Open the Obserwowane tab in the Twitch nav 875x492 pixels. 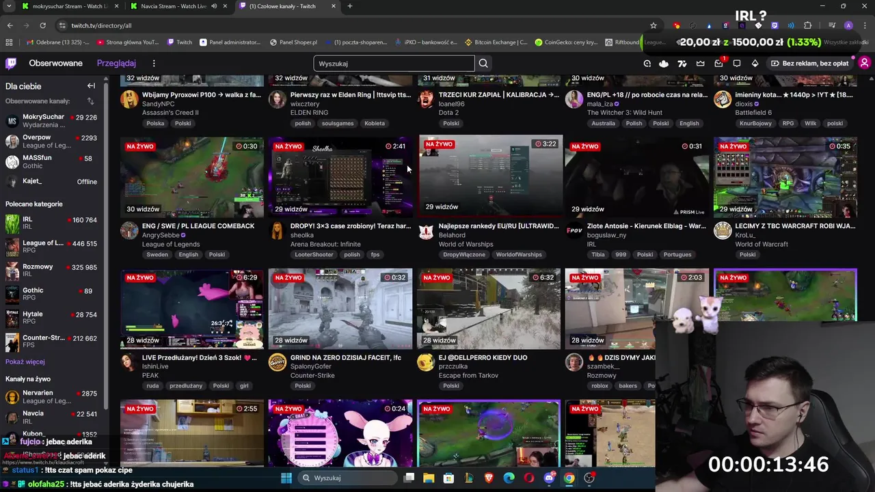(x=55, y=64)
